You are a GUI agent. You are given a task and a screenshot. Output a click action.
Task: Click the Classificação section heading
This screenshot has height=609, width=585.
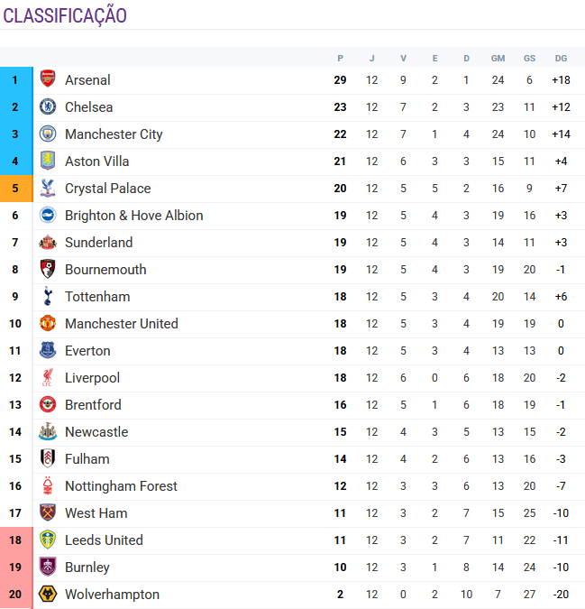tap(65, 16)
